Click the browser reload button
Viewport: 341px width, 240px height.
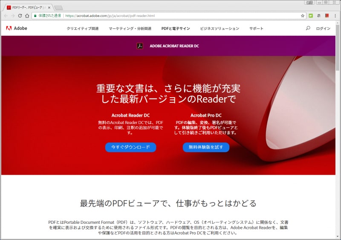[x=20, y=16]
